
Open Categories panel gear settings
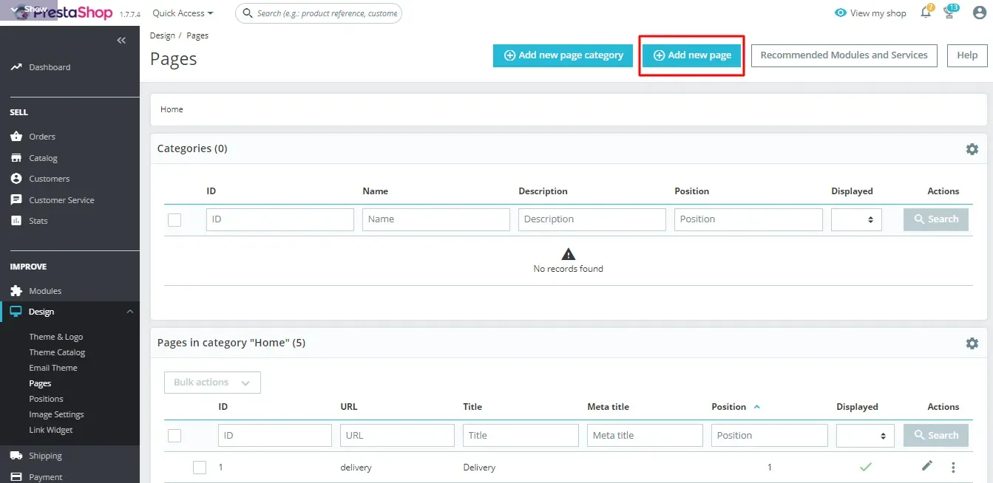point(972,149)
